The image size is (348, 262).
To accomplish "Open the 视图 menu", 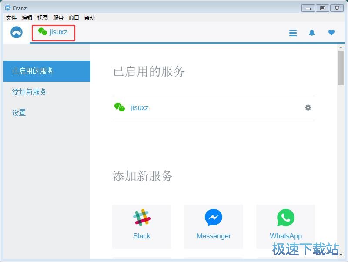I will click(42, 17).
